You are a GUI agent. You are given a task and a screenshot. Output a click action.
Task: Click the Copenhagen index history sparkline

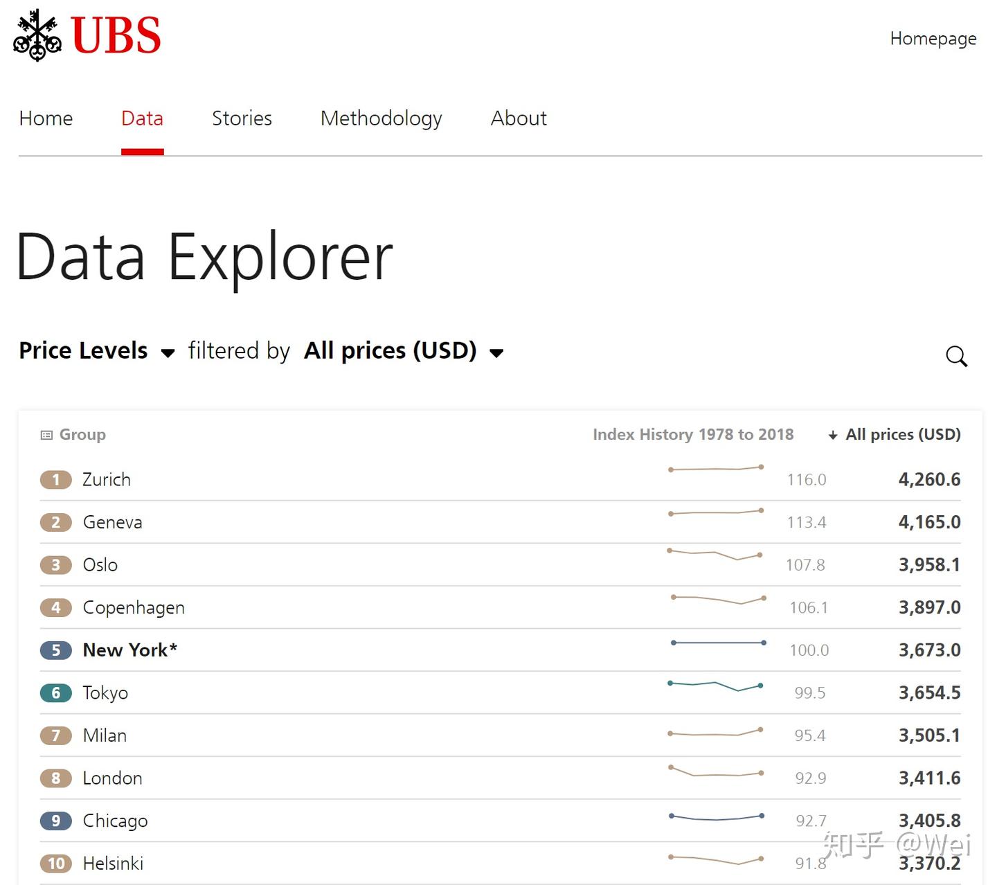point(719,599)
